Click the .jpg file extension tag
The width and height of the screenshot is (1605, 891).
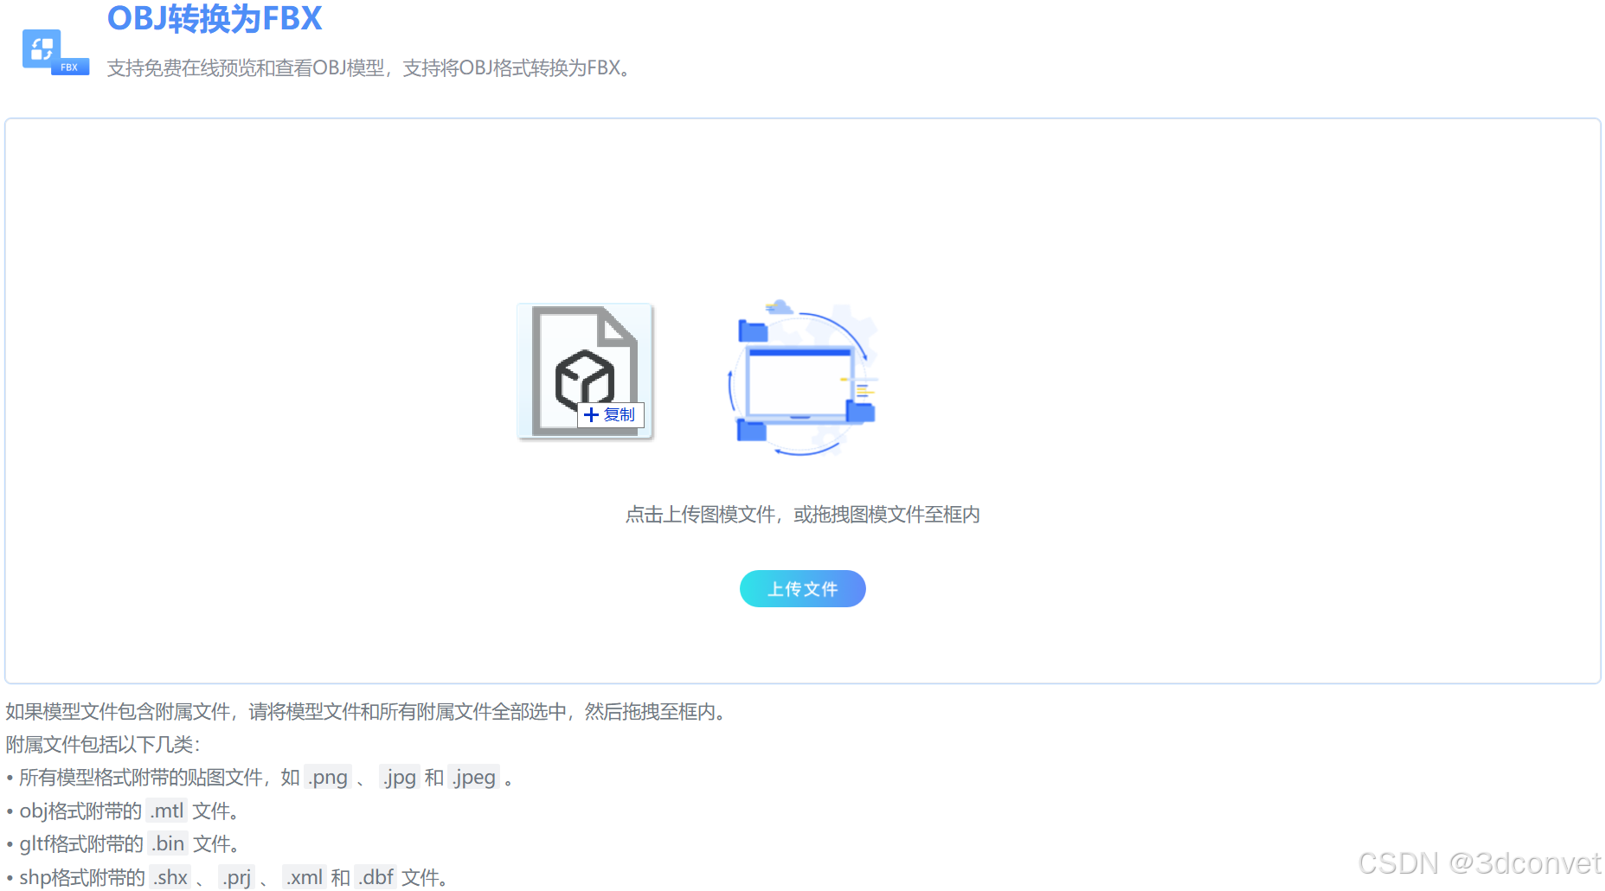point(400,778)
